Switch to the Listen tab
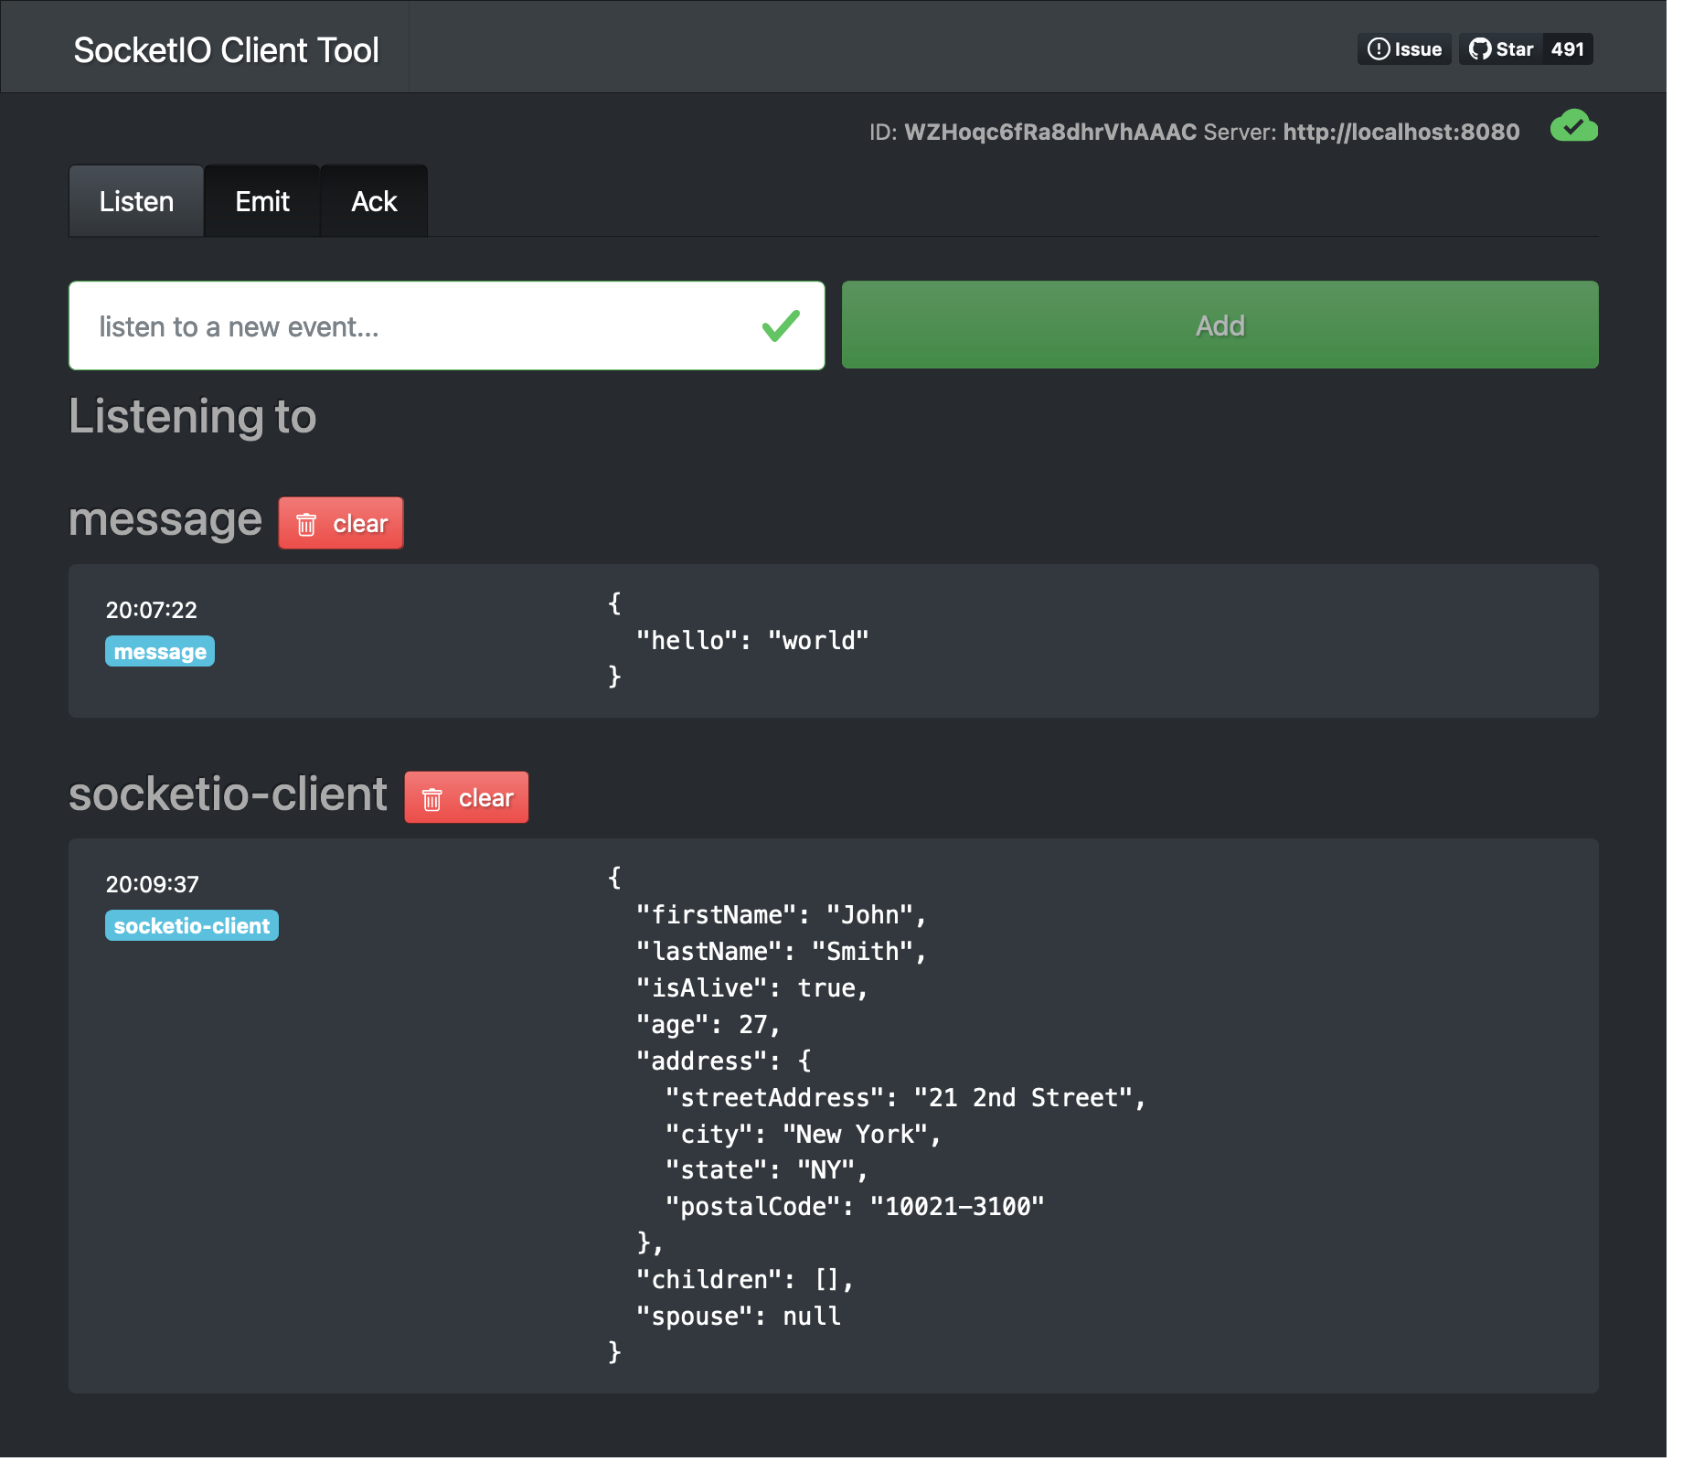This screenshot has width=1683, height=1472. click(137, 203)
